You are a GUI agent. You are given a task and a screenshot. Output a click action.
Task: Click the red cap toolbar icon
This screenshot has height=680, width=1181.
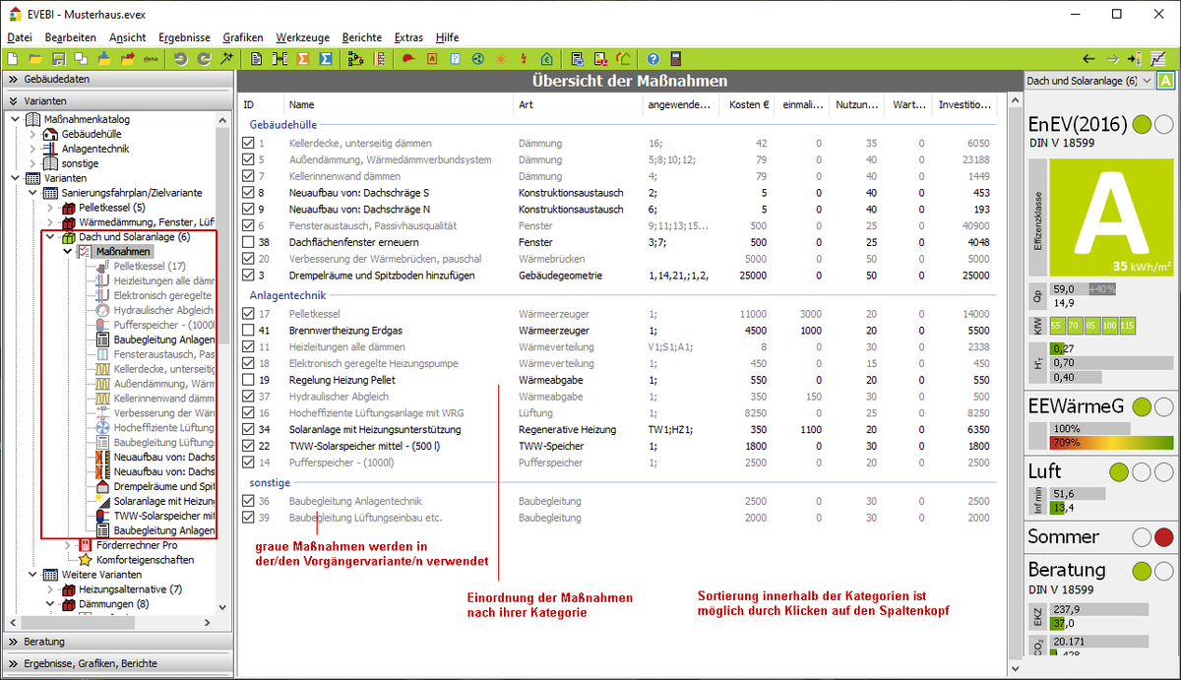(408, 59)
